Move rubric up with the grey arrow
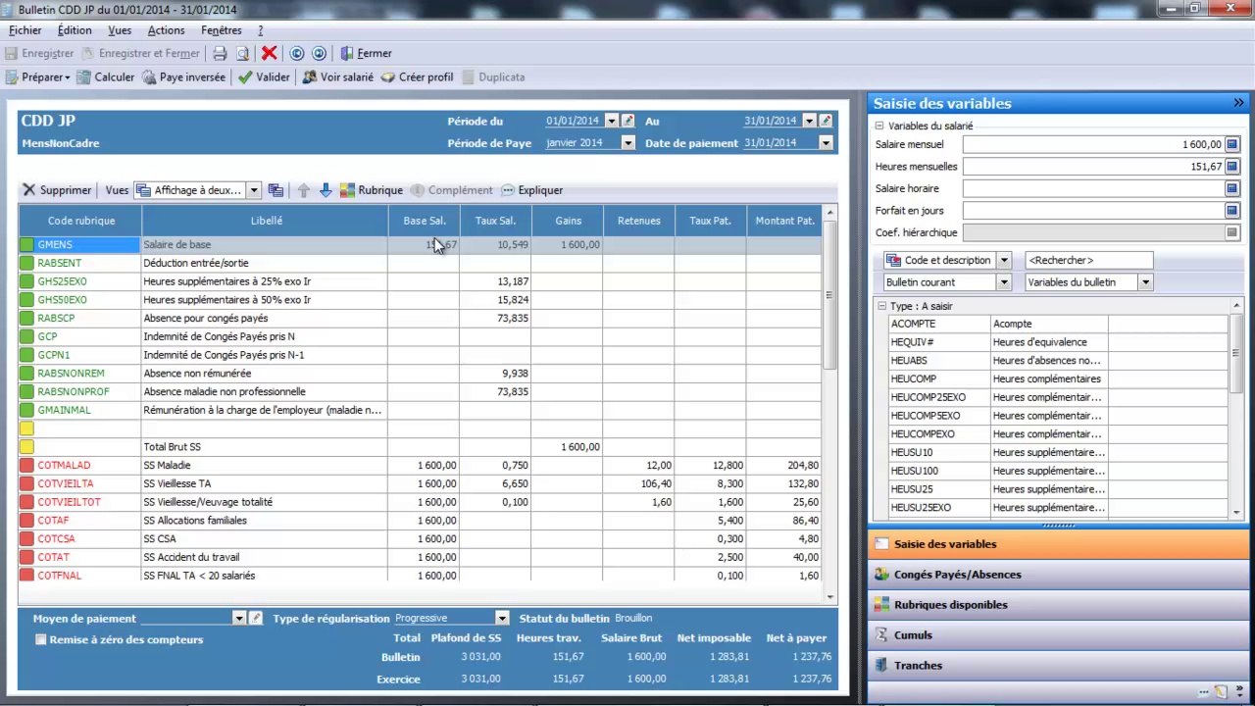This screenshot has width=1255, height=706. tap(303, 190)
